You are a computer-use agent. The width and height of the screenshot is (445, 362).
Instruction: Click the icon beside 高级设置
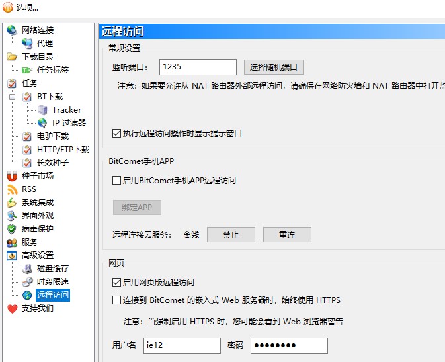[12, 255]
